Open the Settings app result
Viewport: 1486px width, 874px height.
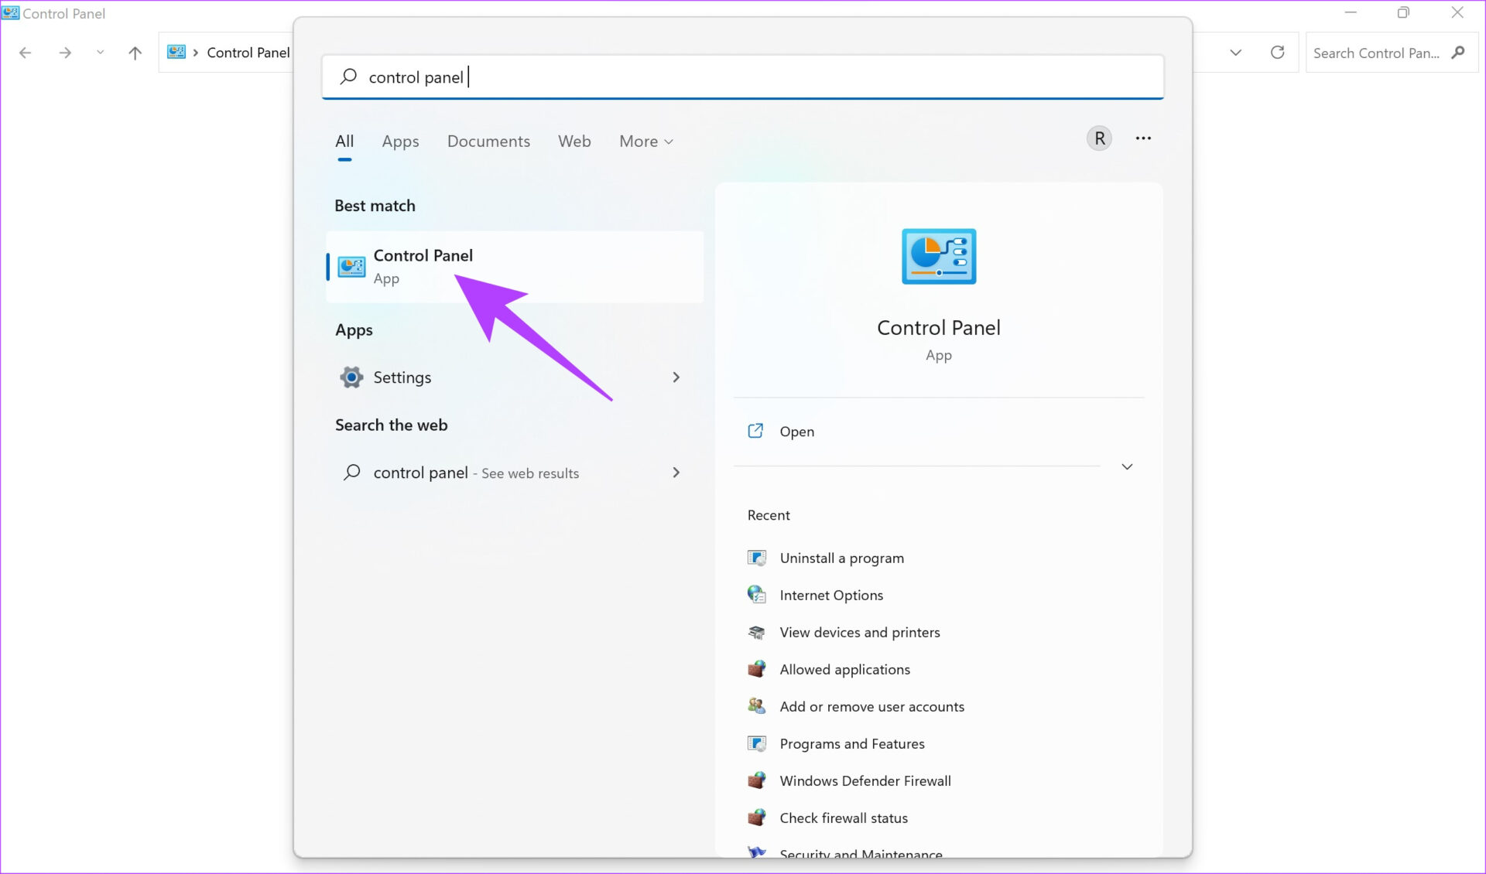515,377
